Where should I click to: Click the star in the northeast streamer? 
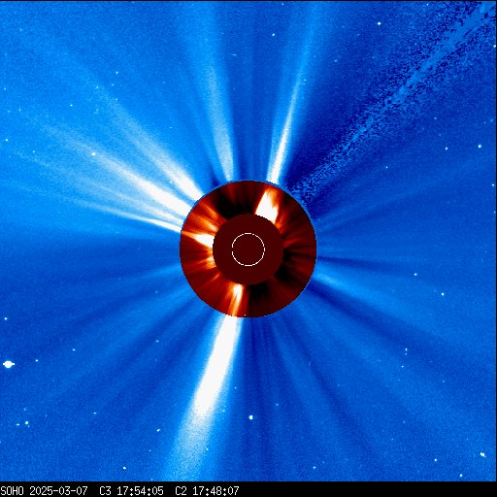coord(93,154)
